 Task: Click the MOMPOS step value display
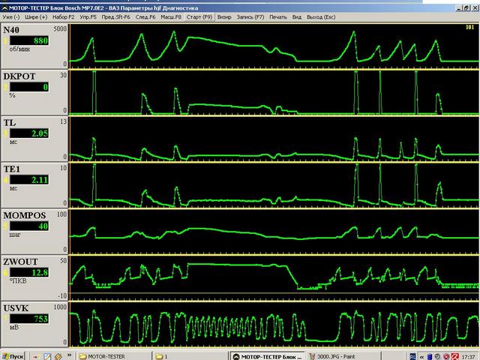coord(32,226)
